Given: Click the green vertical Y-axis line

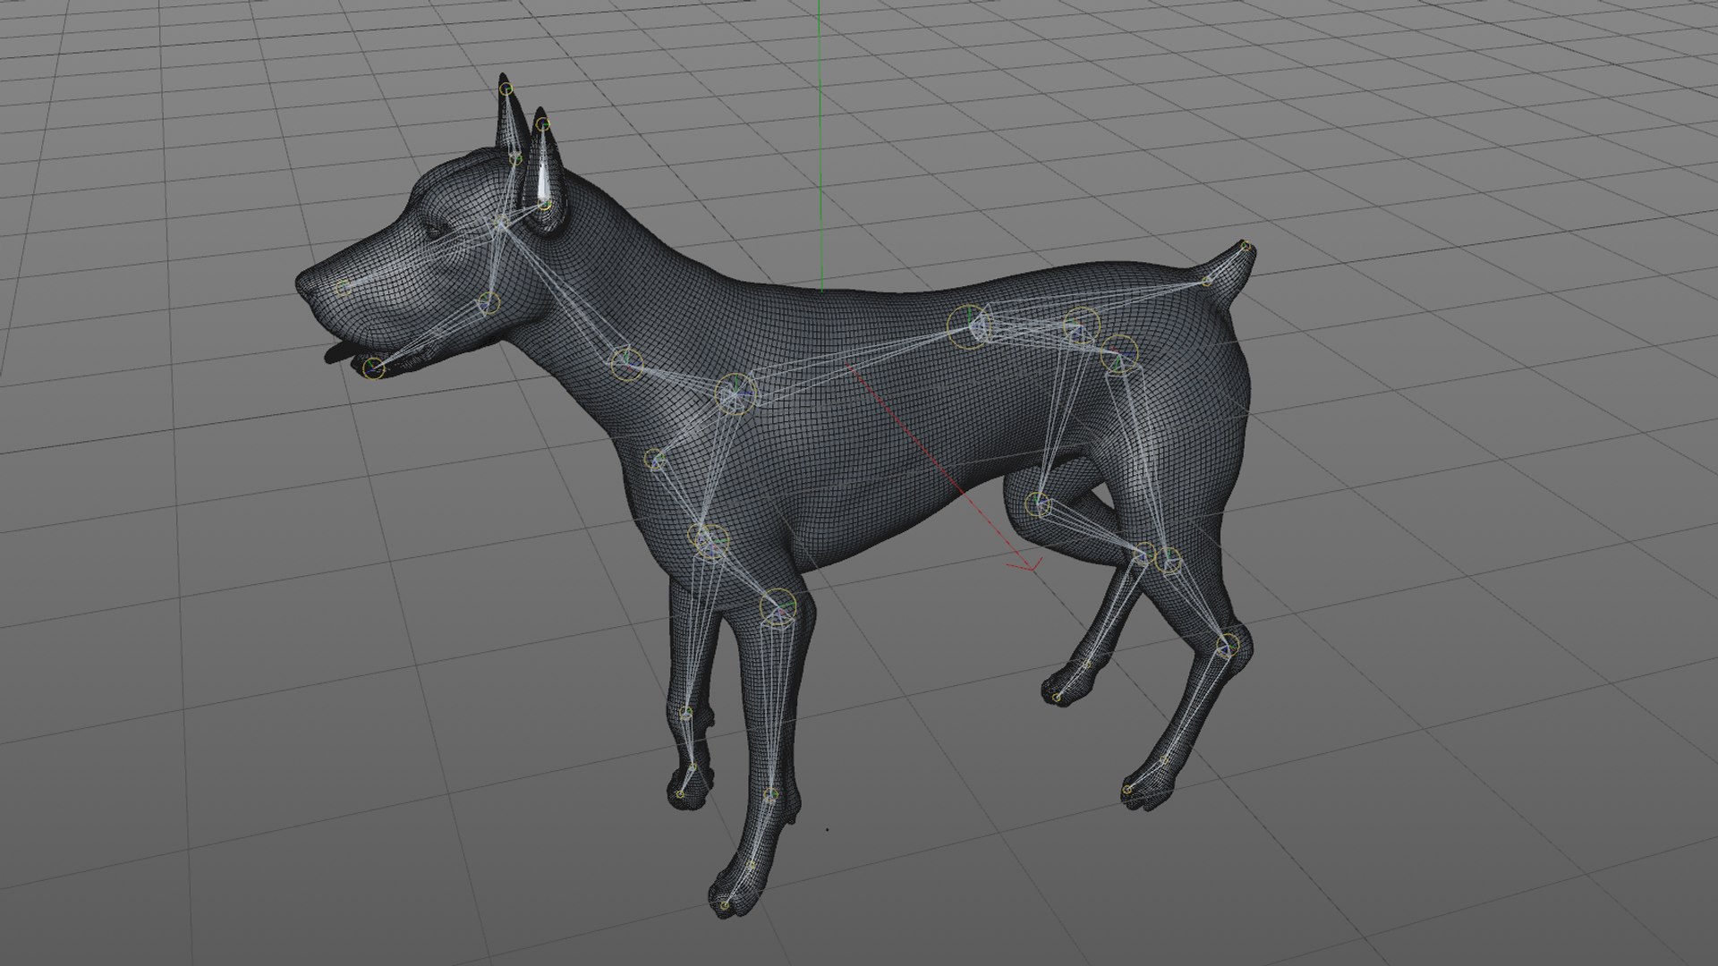Looking at the screenshot, I should click(821, 145).
